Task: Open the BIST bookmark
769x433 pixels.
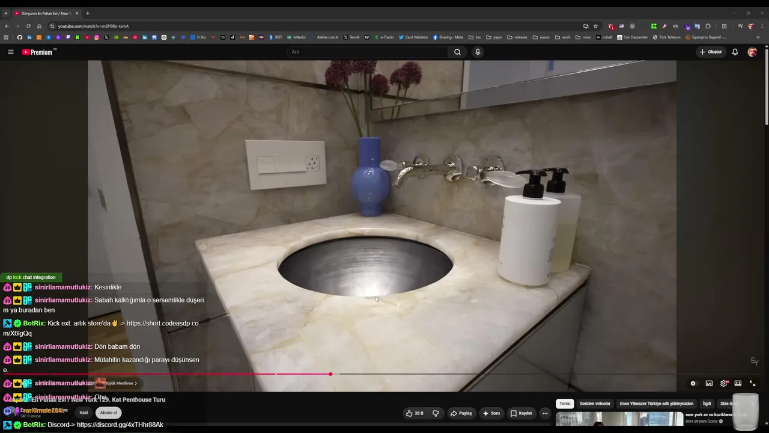Action: [276, 37]
